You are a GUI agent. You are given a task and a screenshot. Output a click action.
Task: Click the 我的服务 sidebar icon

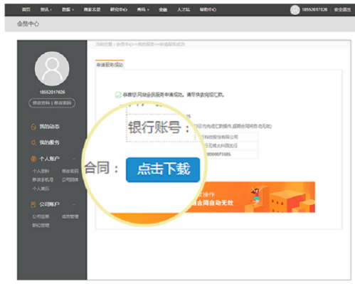point(33,142)
